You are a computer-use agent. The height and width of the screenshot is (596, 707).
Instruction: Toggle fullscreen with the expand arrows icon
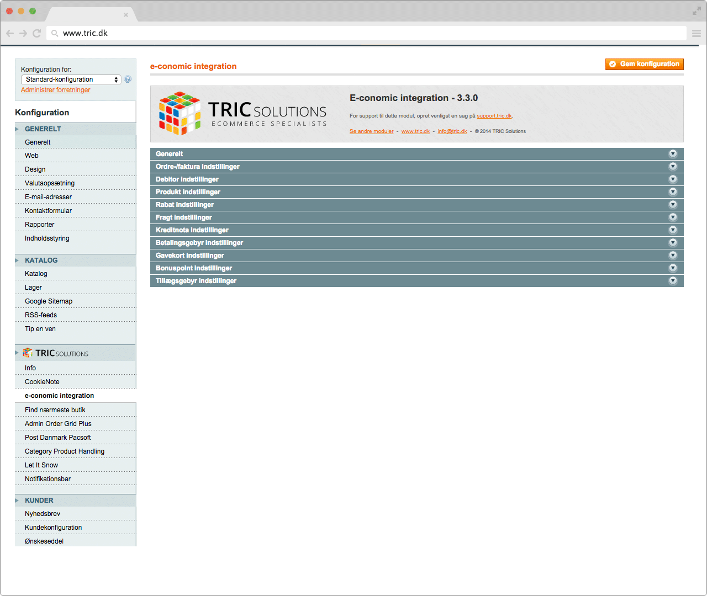(x=697, y=11)
